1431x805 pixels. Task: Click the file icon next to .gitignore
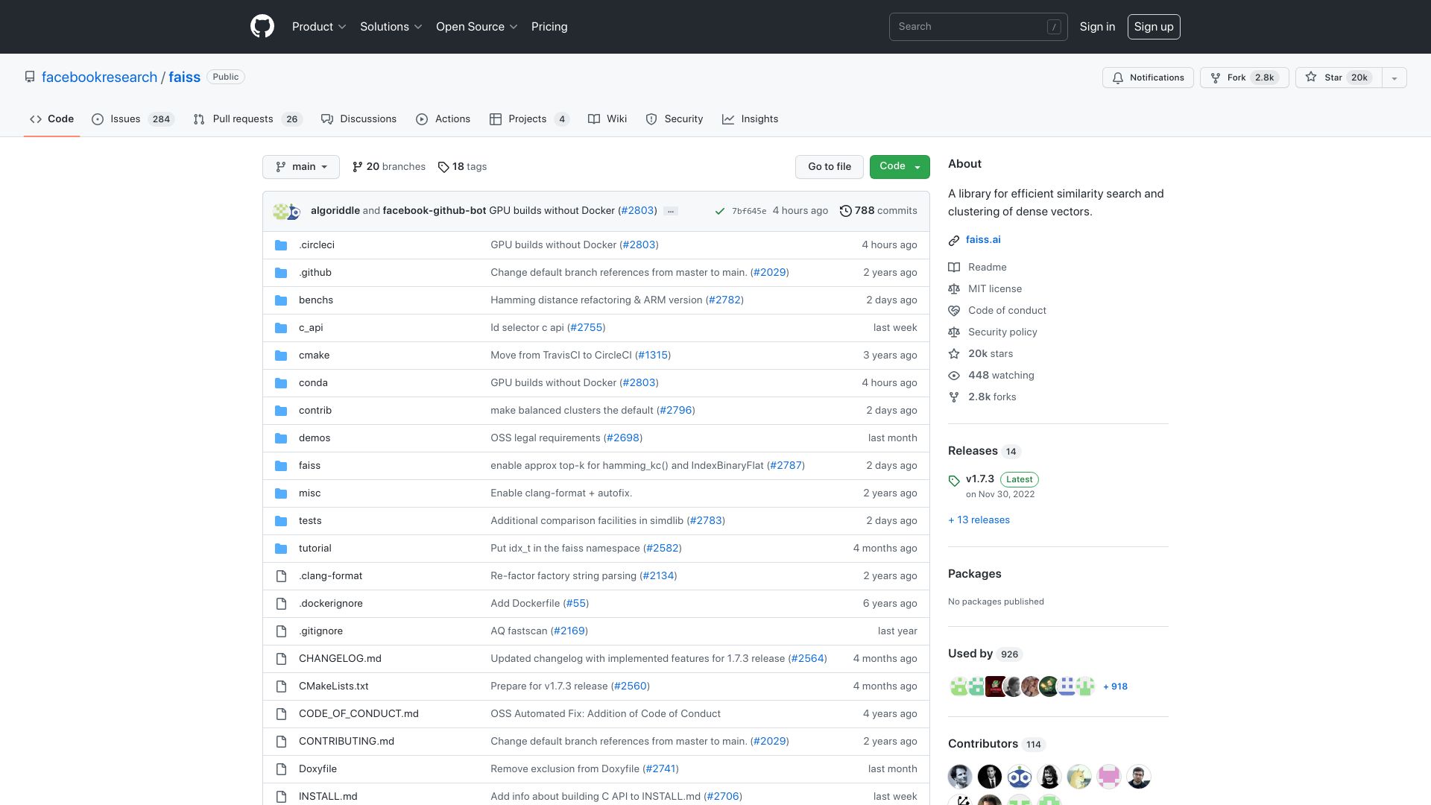point(281,631)
